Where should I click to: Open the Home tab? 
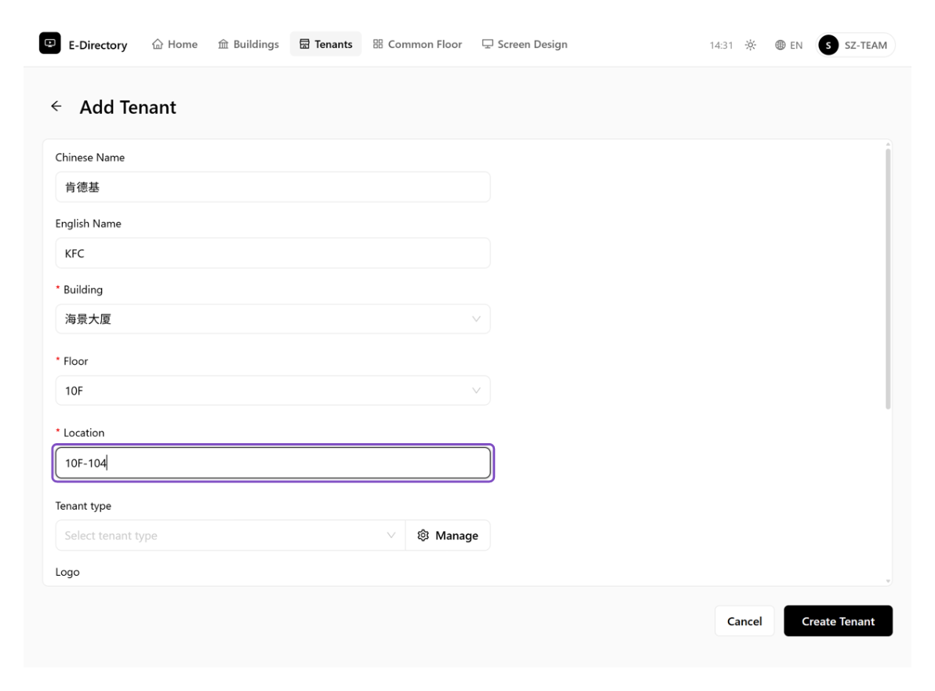175,44
